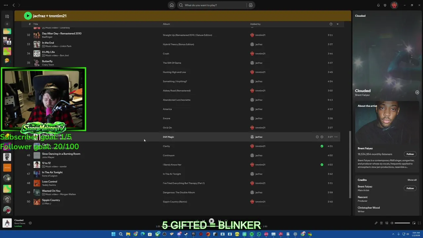This screenshot has width=423, height=238.
Task: Add now-playing Clouded to library in player bar
Action: [30, 223]
